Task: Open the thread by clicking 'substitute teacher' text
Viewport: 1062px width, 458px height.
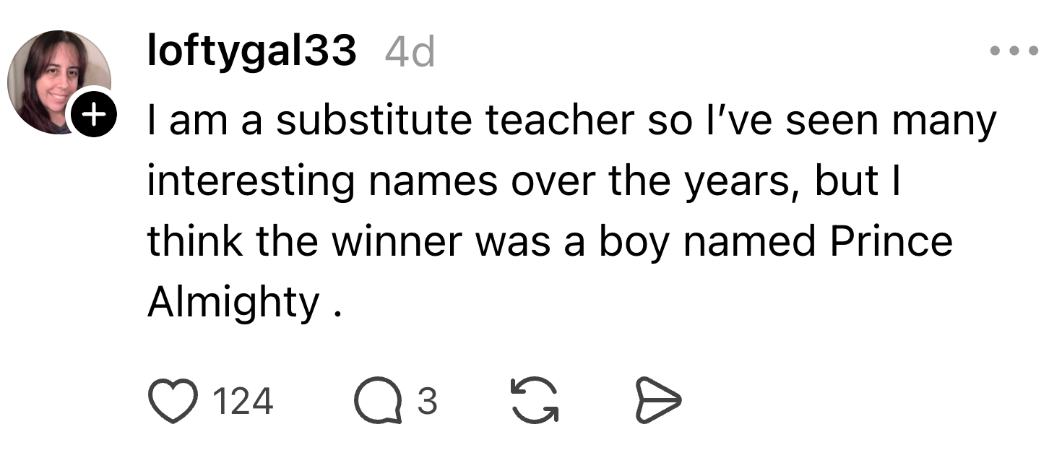Action: [455, 121]
